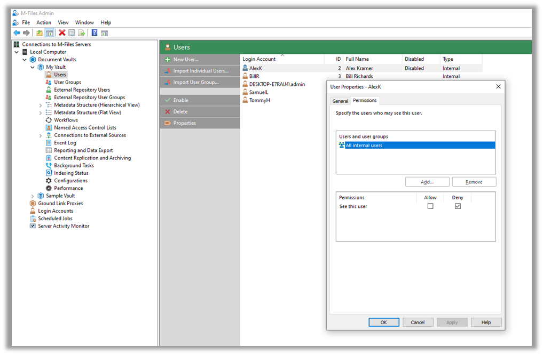Click Enable in Users task pane
Screen dimensions: 543x355
coord(200,100)
